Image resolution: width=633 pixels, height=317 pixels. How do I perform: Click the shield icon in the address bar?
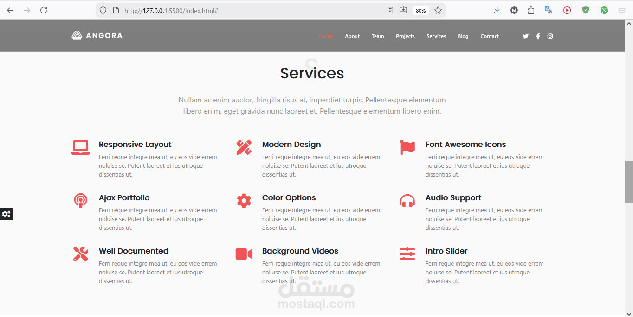tap(103, 10)
